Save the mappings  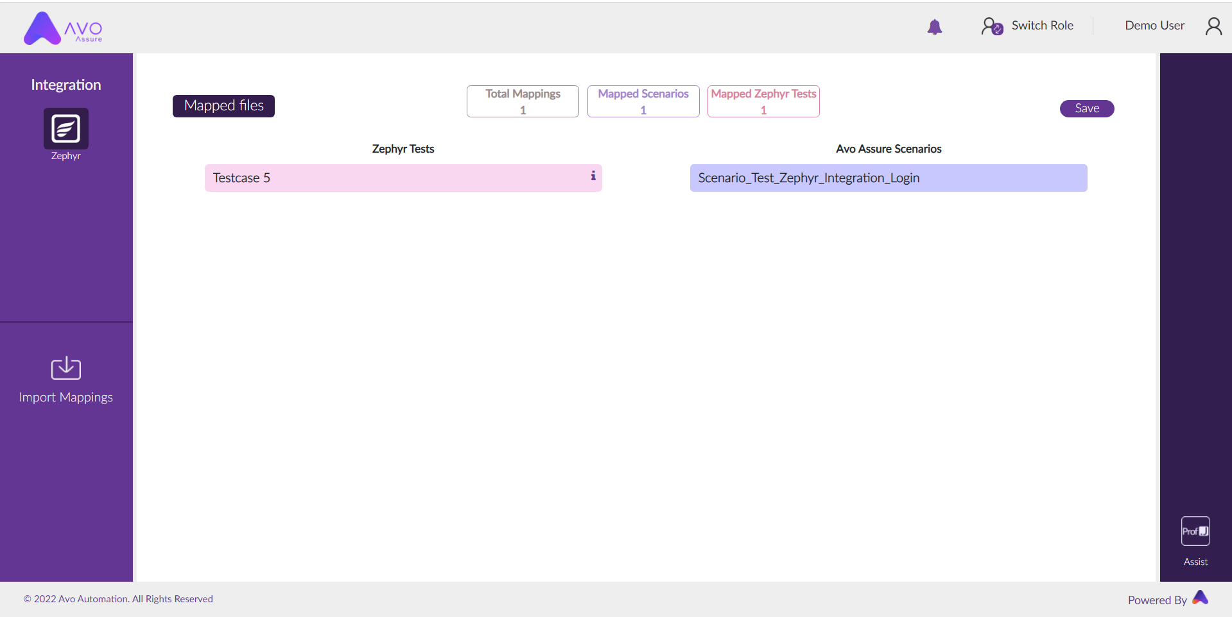pos(1087,108)
